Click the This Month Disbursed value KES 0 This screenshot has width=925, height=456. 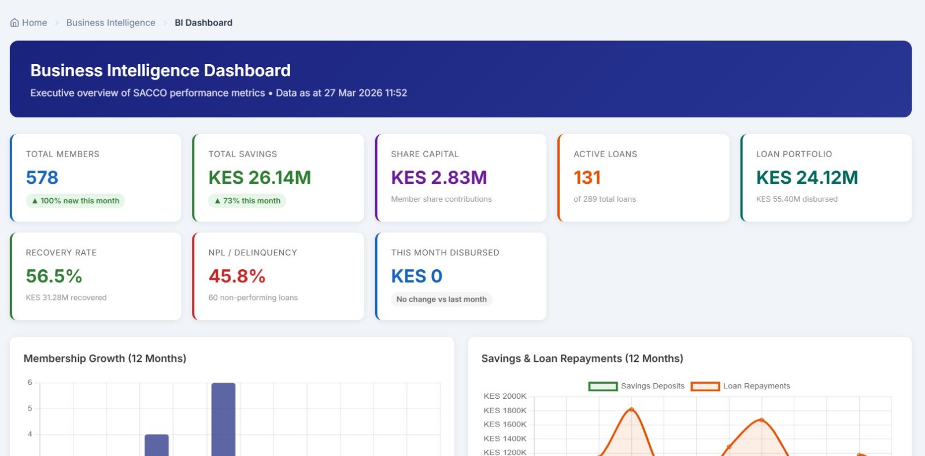pyautogui.click(x=417, y=276)
